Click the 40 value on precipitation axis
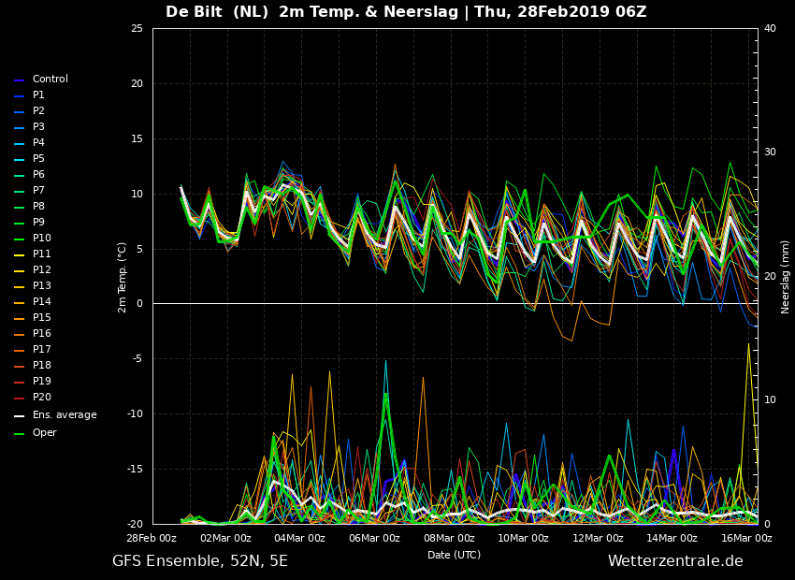795x580 pixels. 770,28
